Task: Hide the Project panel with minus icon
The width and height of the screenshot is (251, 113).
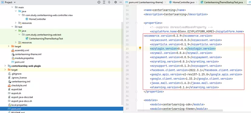Action: 121,2
